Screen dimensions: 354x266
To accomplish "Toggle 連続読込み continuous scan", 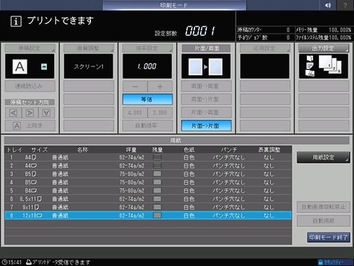I will (30, 86).
